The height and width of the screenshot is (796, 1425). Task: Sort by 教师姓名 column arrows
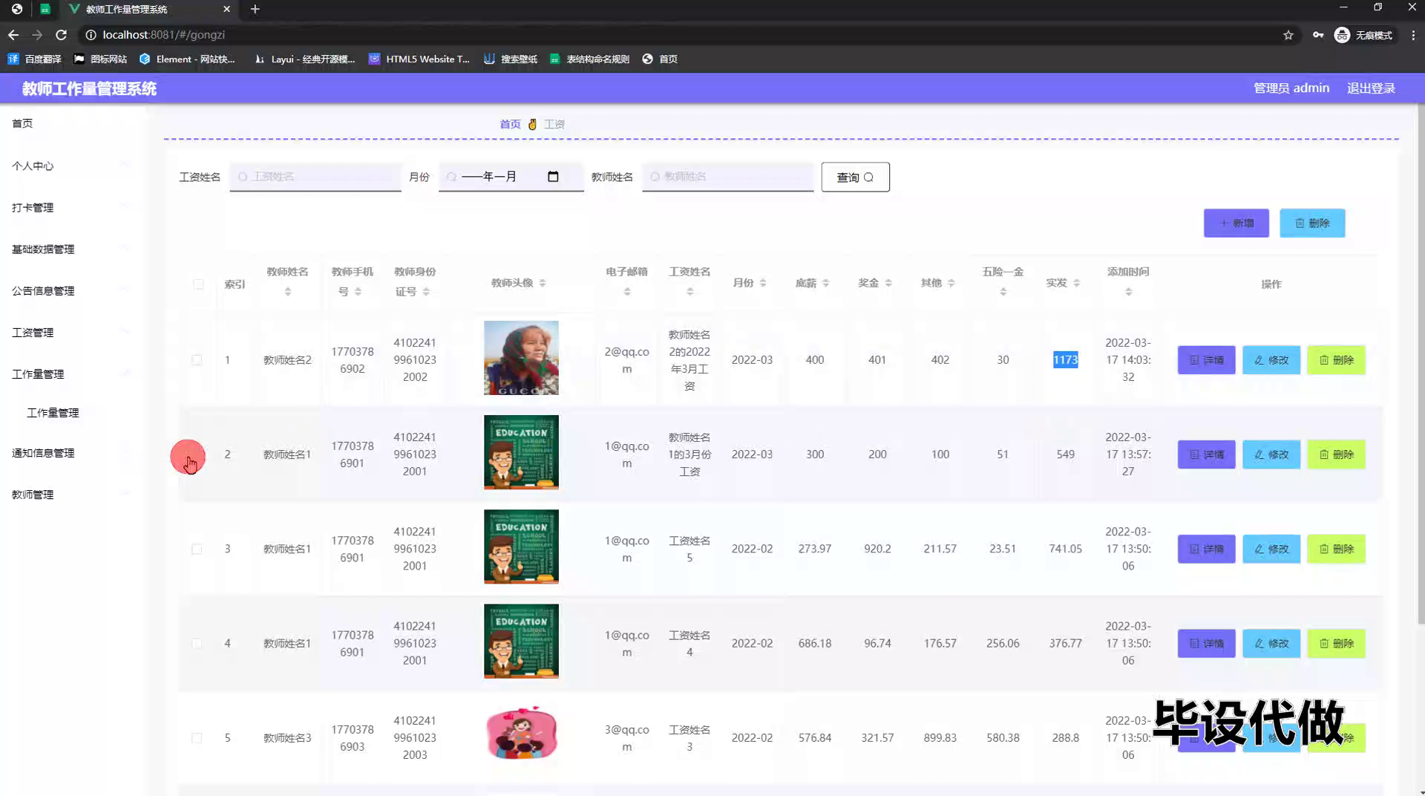pos(288,292)
